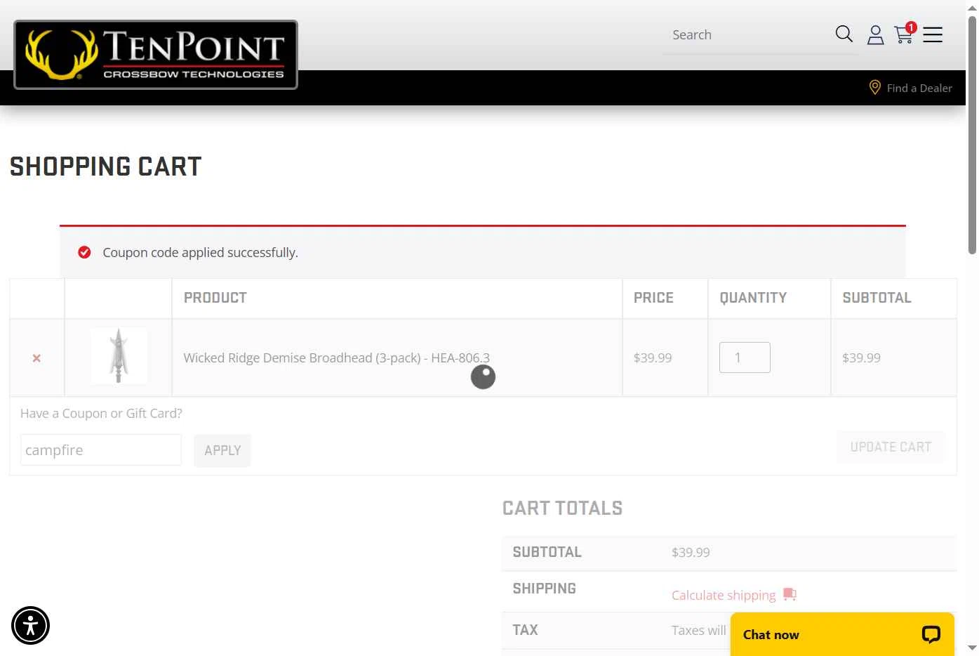Image resolution: width=979 pixels, height=656 pixels.
Task: Click the SHOPPING CART heading
Action: (106, 166)
